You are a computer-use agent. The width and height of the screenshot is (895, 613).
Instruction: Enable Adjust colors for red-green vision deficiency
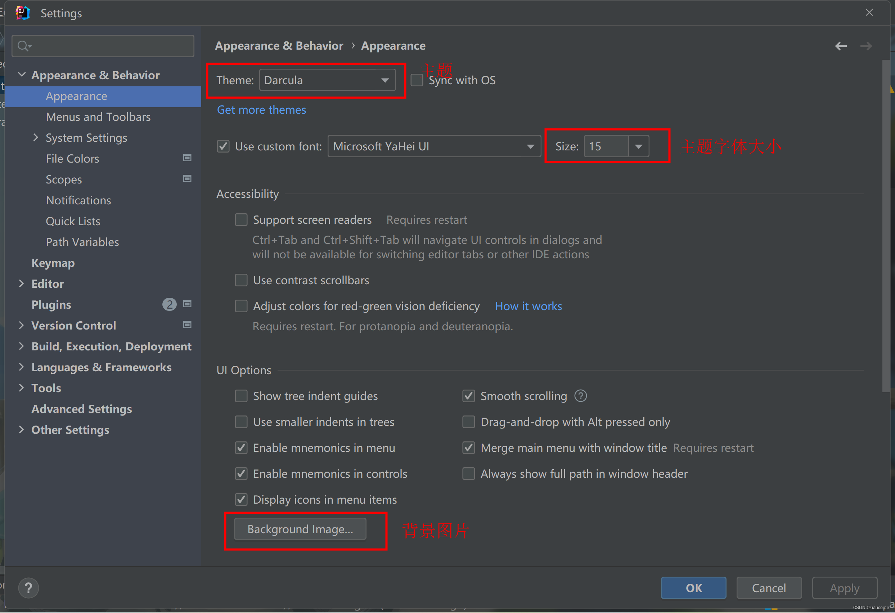pos(241,306)
